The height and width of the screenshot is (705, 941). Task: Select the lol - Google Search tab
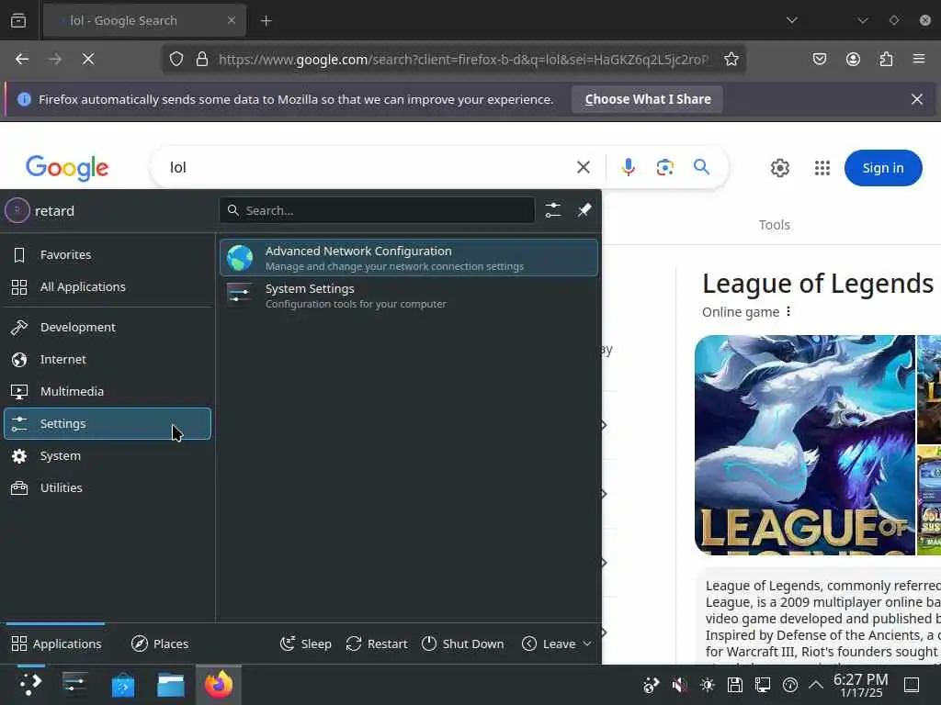pos(144,20)
